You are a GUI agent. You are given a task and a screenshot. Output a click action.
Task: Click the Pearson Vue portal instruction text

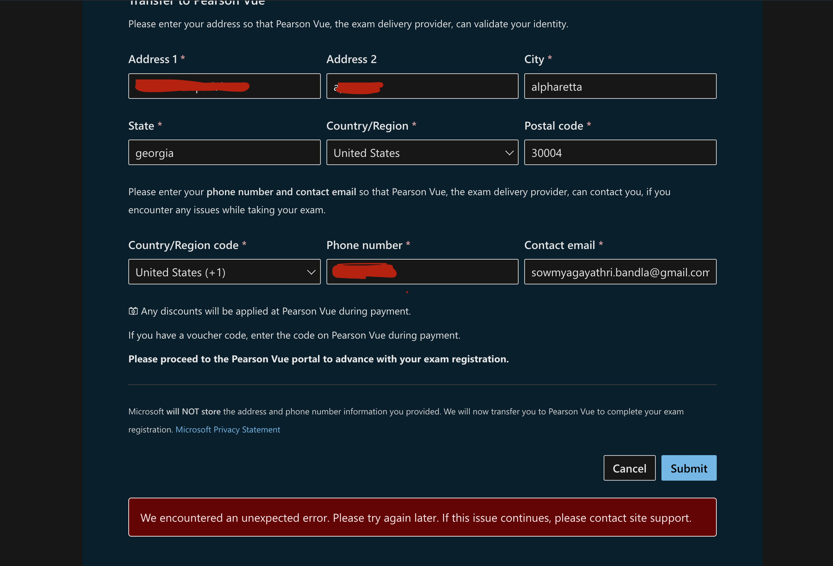pyautogui.click(x=318, y=358)
